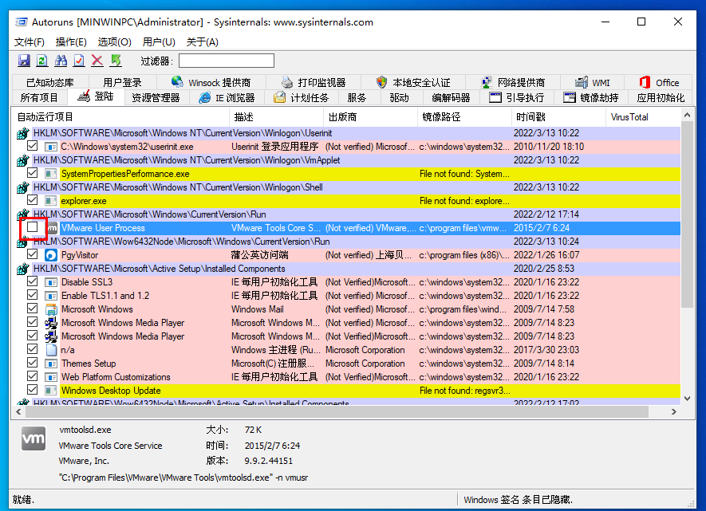Click the PgyVisitor blue app icon
The height and width of the screenshot is (511, 706).
click(51, 255)
